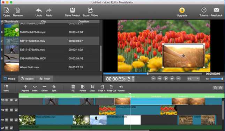Open the timeline Menu icon

pos(6,87)
